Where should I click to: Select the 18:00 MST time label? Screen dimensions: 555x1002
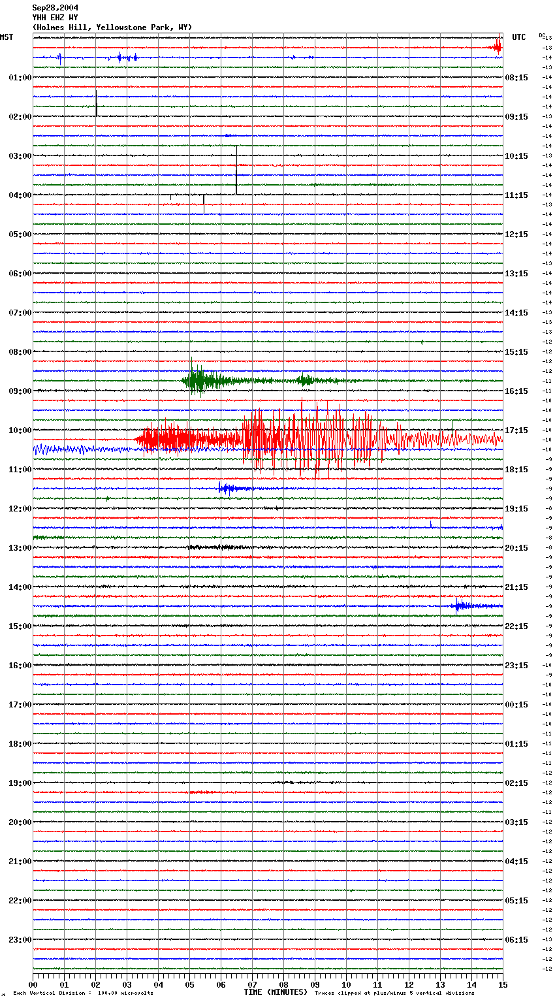(20, 744)
